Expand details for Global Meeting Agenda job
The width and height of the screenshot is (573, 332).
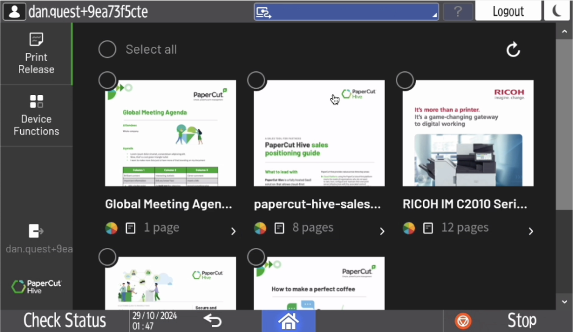click(x=233, y=231)
